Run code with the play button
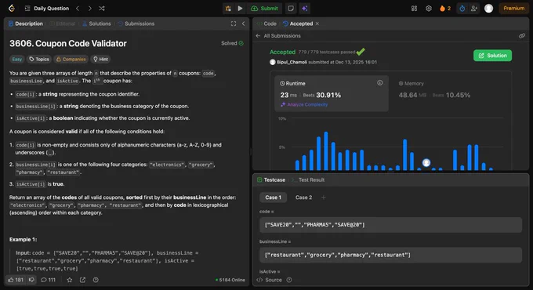 click(x=240, y=9)
